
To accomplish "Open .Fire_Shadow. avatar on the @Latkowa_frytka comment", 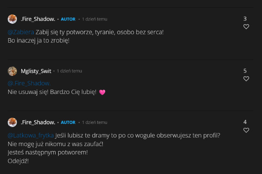I will click(x=12, y=122).
